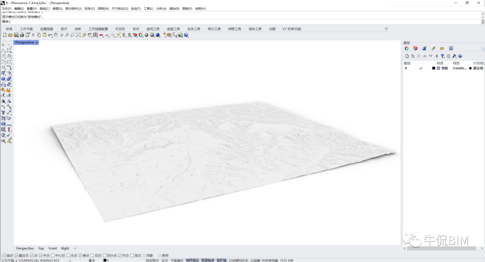Image resolution: width=485 pixels, height=262 pixels.
Task: Click the layer filter funnel icon
Action: [442, 56]
